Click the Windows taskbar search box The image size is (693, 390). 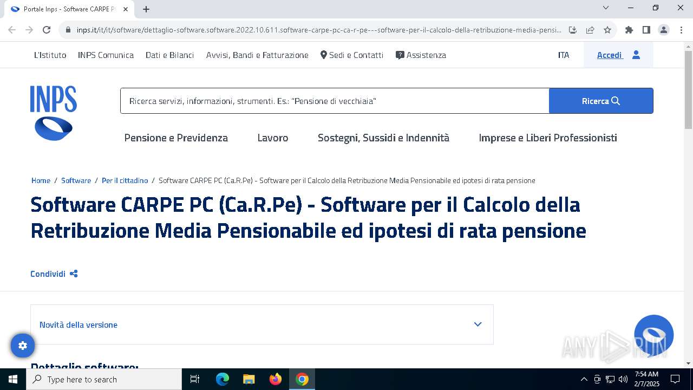click(104, 379)
